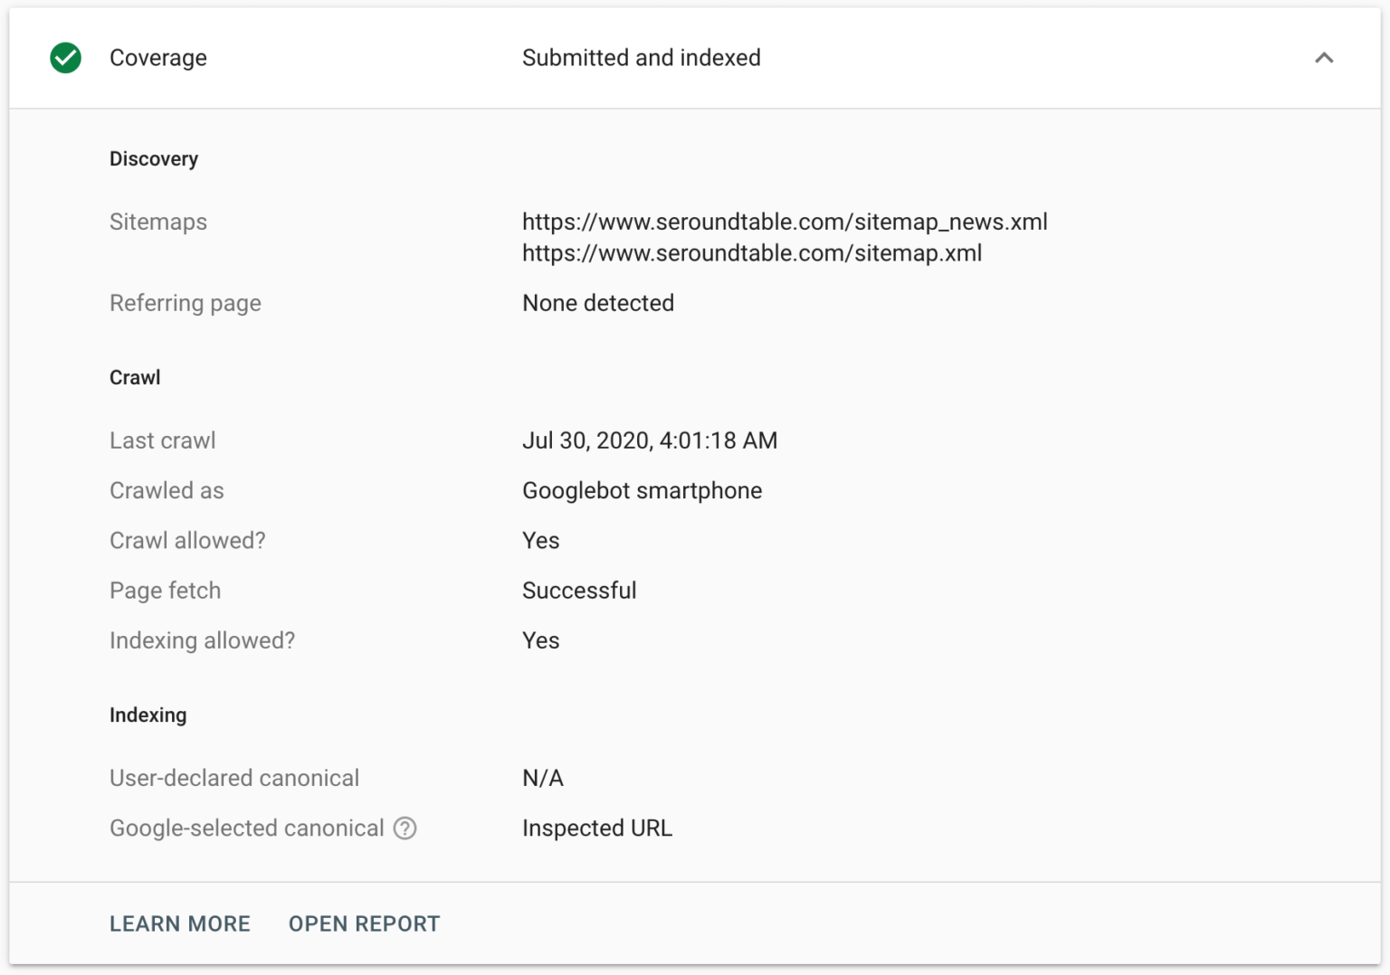Open the sitemap.xml link
This screenshot has height=975, width=1390.
[x=751, y=253]
